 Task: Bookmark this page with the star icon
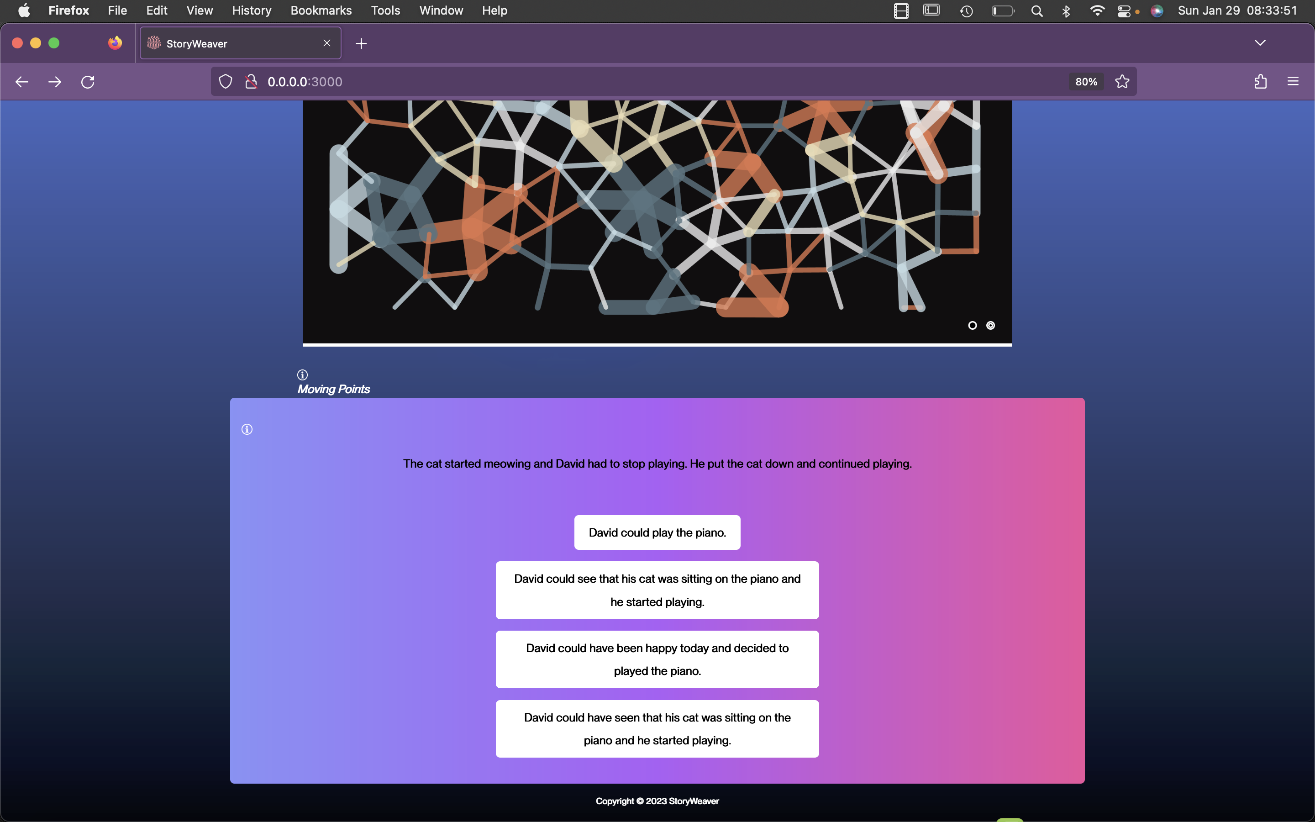point(1122,82)
